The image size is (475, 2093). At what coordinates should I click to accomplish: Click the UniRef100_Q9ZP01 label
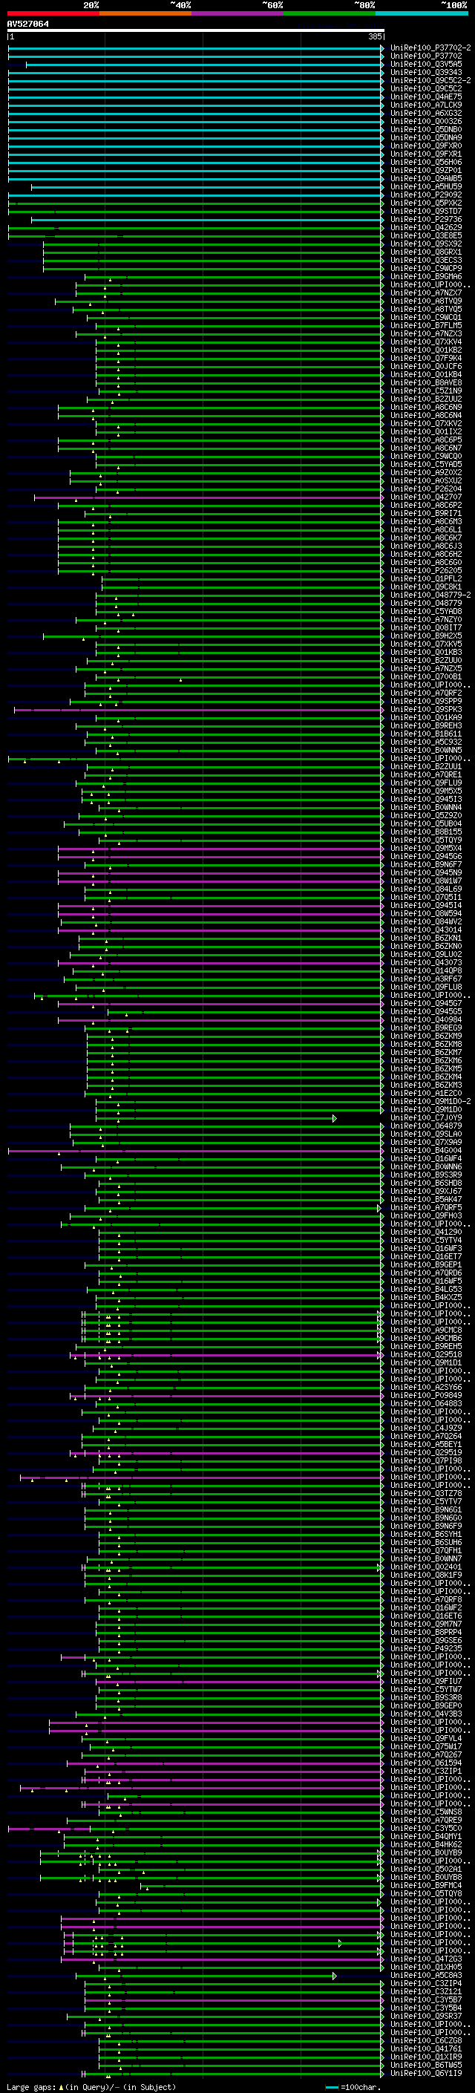pos(426,170)
